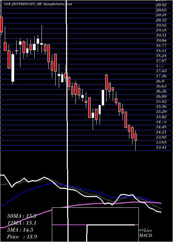Click the NSE JETFREIGHT_BE MunafaSutra.com title
The height and width of the screenshot is (242, 173).
pyautogui.click(x=38, y=4)
